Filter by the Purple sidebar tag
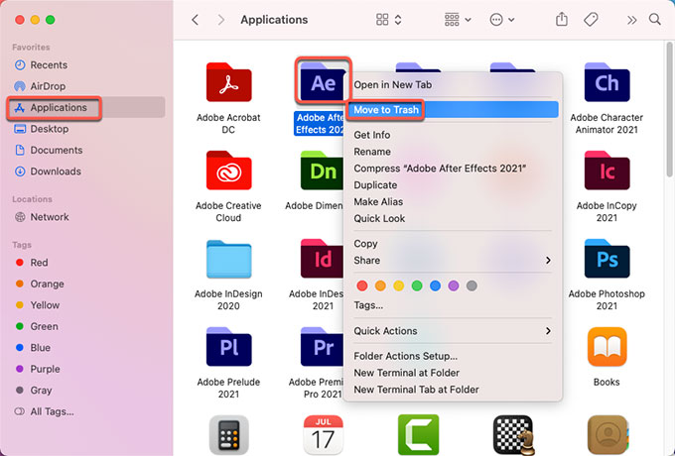The width and height of the screenshot is (675, 456). coord(86,369)
